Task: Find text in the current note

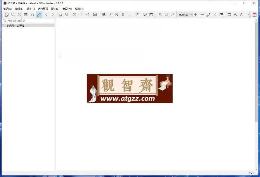Action: point(60,15)
